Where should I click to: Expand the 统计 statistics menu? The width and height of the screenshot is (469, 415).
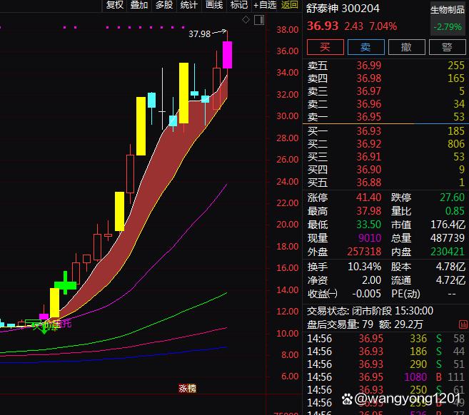tap(189, 5)
